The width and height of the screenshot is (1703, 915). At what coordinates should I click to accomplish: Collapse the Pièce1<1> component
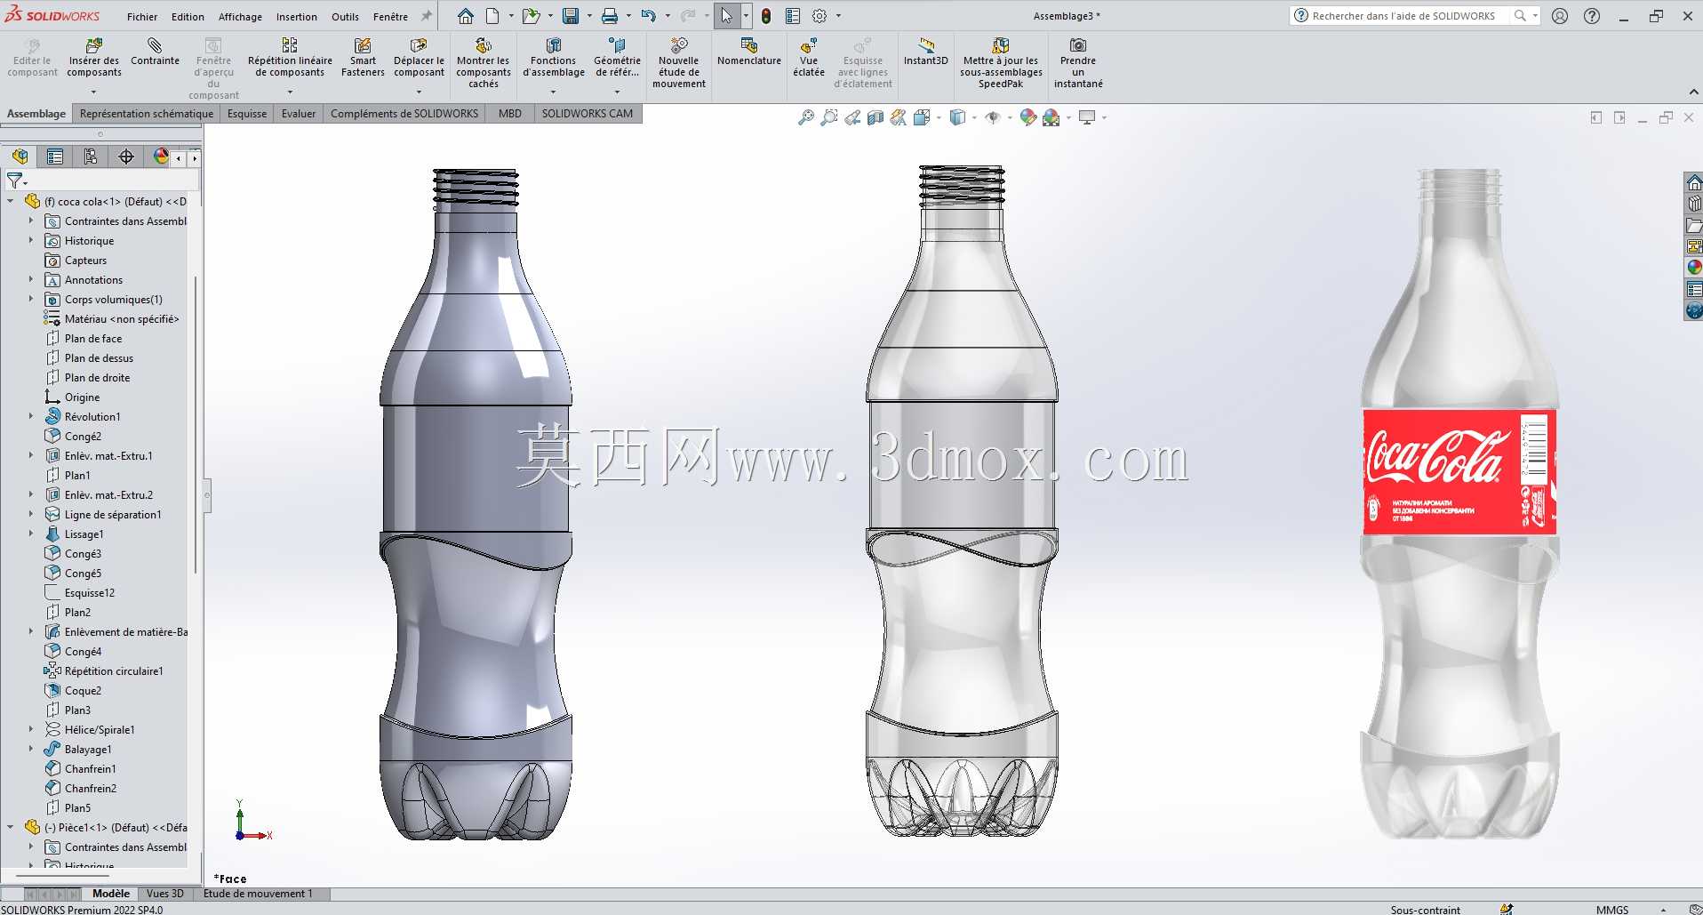[11, 827]
